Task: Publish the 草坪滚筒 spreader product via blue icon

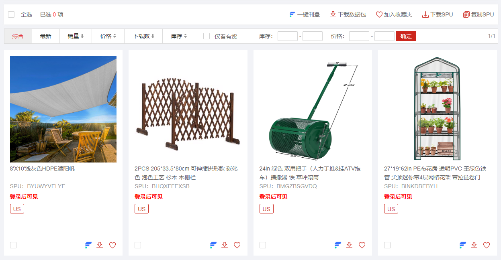Action: click(x=338, y=245)
